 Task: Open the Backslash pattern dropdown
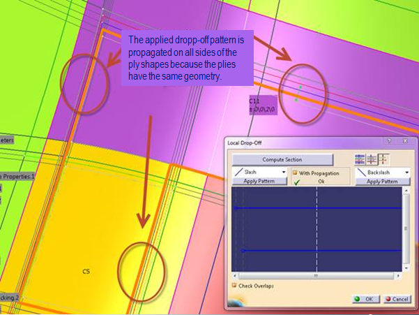406,172
